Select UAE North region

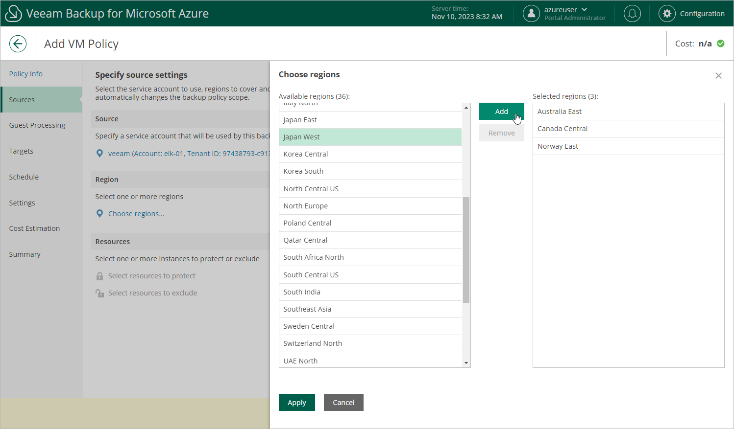pos(370,360)
